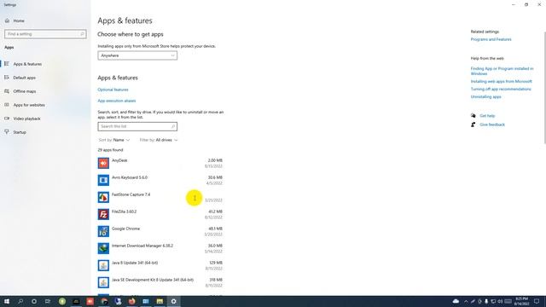Open the Sort by Name dropdown

click(x=113, y=140)
